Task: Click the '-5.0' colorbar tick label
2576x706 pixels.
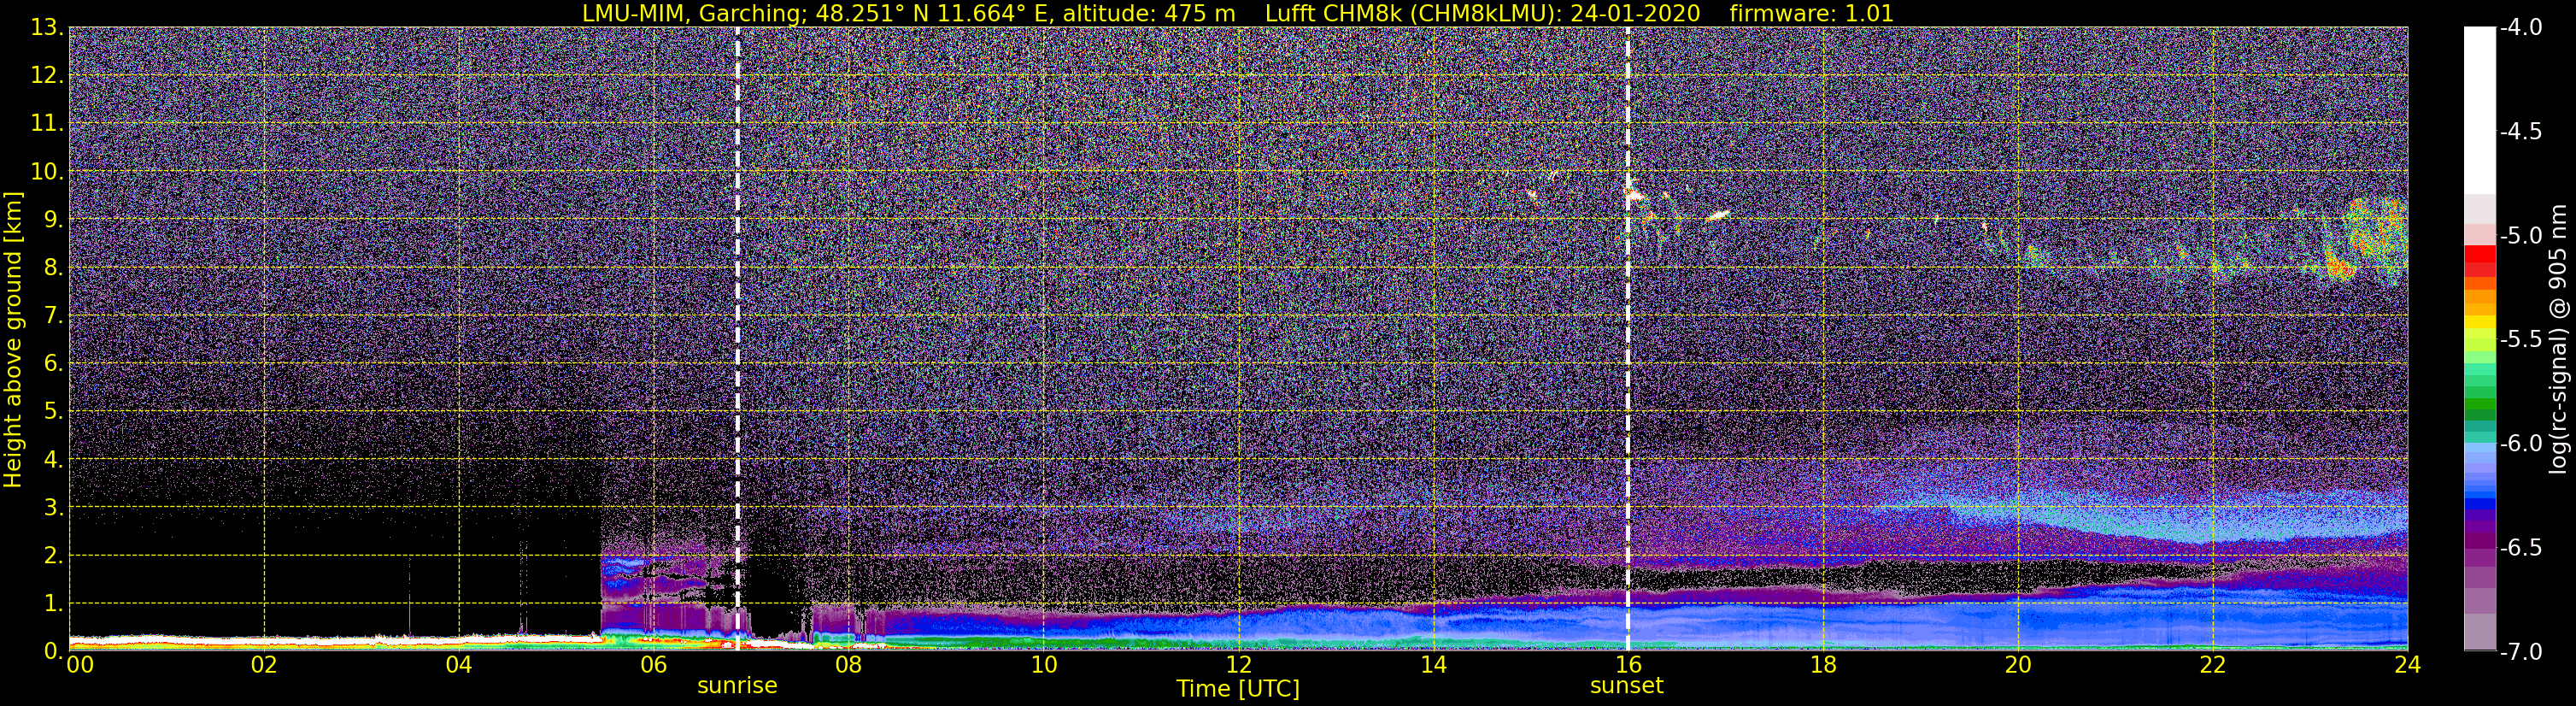Action: pos(2521,236)
